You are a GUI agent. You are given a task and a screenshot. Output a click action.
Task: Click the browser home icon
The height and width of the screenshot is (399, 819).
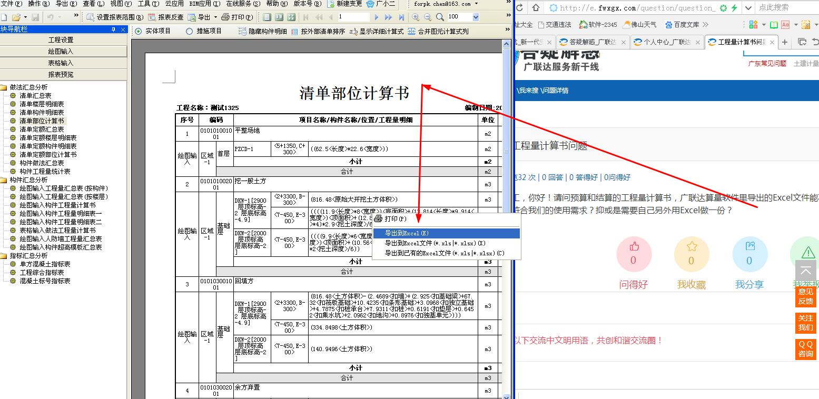click(536, 7)
